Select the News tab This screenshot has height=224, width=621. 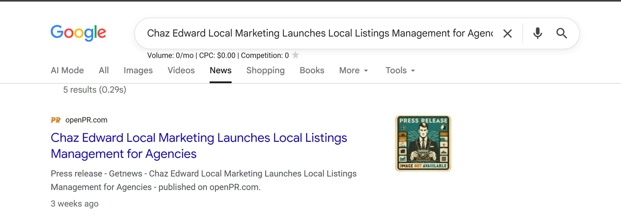[x=220, y=71]
